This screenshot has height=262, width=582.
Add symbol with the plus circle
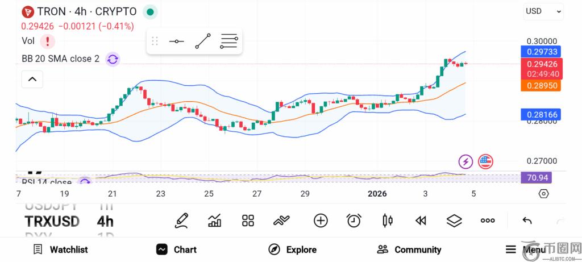pyautogui.click(x=321, y=221)
